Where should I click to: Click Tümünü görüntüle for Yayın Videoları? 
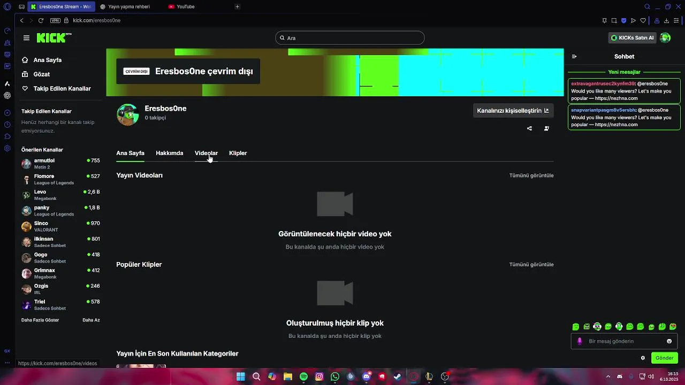(x=531, y=175)
